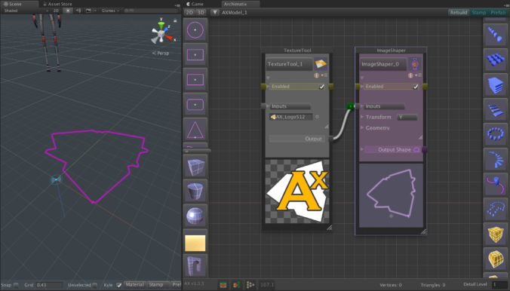This screenshot has width=510, height=291.
Task: Open the scene effects dropdown arrow
Action: [95, 11]
